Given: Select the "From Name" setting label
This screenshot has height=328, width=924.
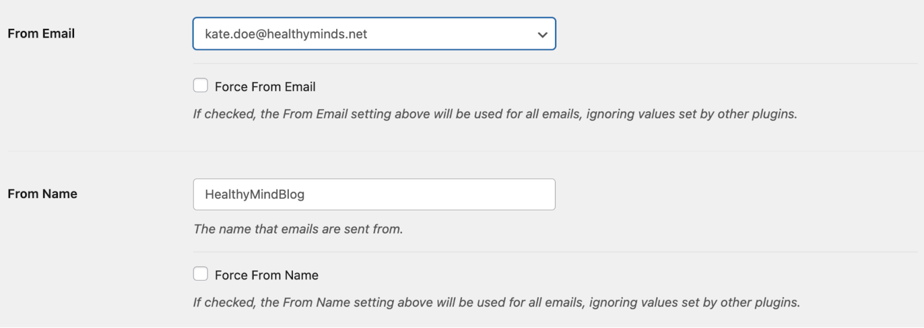Looking at the screenshot, I should 42,194.
